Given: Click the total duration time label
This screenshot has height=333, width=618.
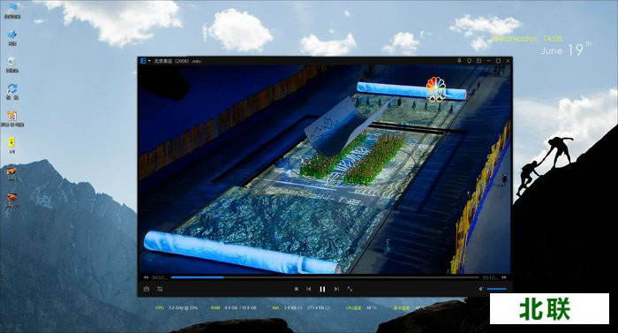Looking at the screenshot, I should tap(490, 277).
